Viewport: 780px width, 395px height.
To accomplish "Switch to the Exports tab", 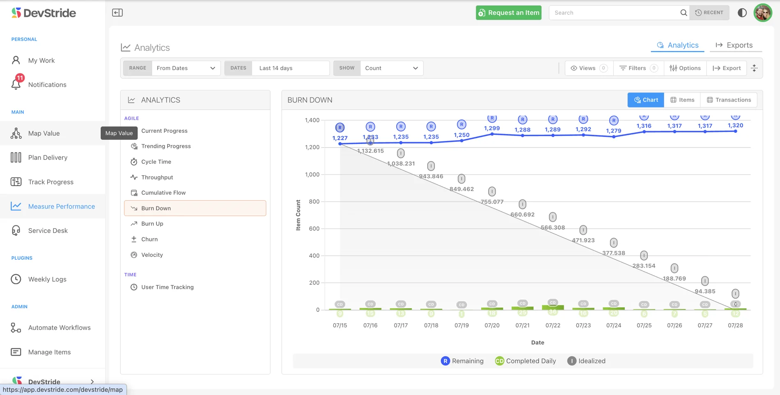I will 734,45.
